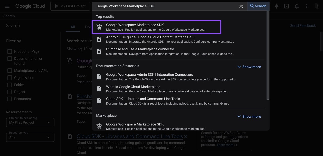Check the Marketplace and APIs filter
Viewport: 323px width, 156px height.
tap(10, 70)
